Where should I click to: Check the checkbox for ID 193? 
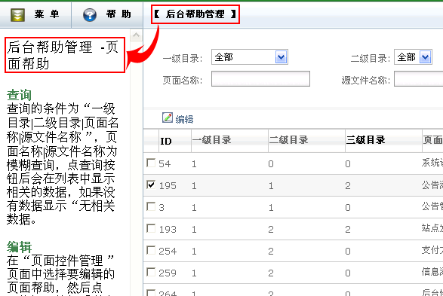(x=151, y=228)
